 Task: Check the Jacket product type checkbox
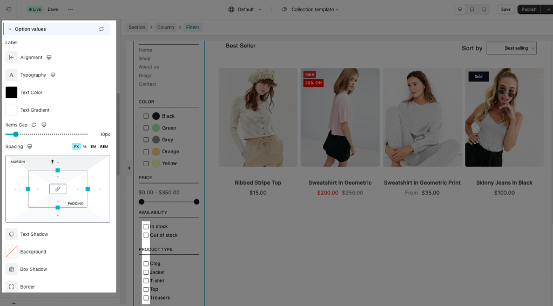tap(146, 272)
